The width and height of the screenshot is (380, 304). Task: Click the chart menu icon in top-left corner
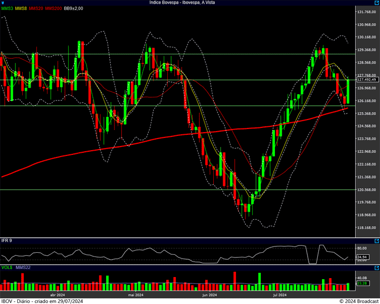click(x=3, y=3)
